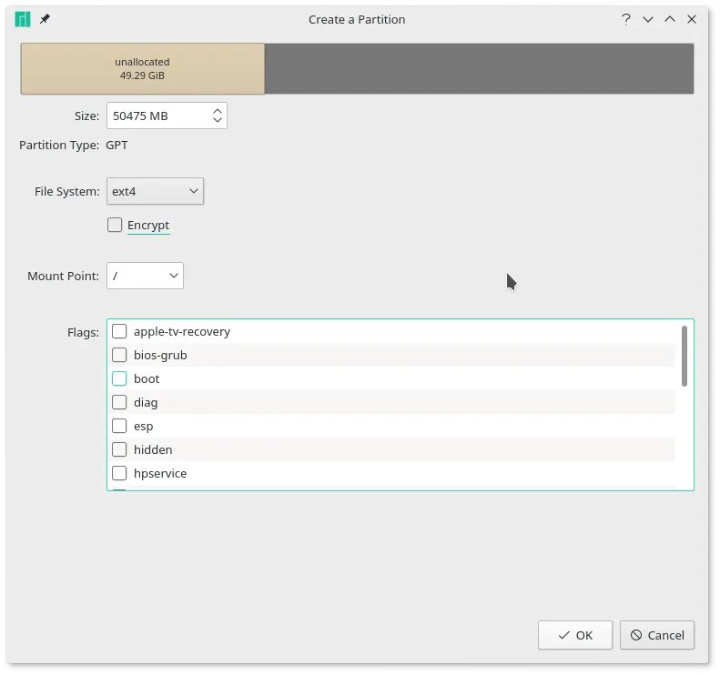Enable the Encrypt checkbox
Image resolution: width=720 pixels, height=675 pixels.
point(115,225)
